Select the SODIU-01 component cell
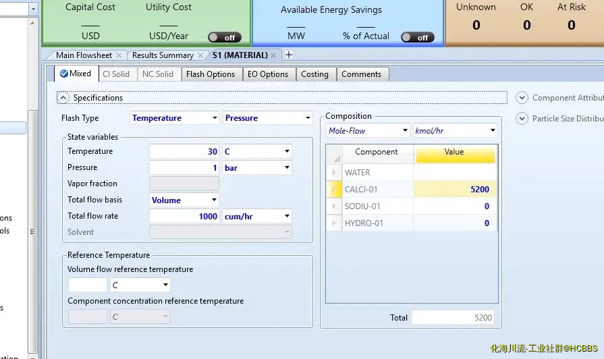The height and width of the screenshot is (359, 604). (x=377, y=206)
